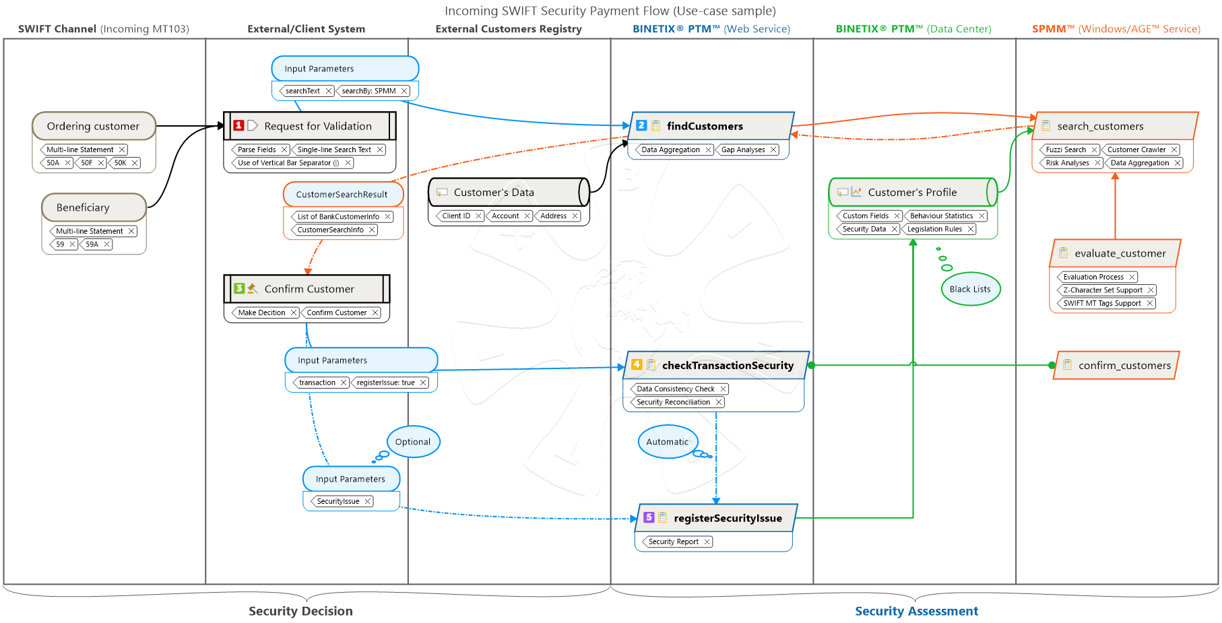Remove the Parse Fields tag
This screenshot has width=1222, height=623.
pyautogui.click(x=284, y=150)
